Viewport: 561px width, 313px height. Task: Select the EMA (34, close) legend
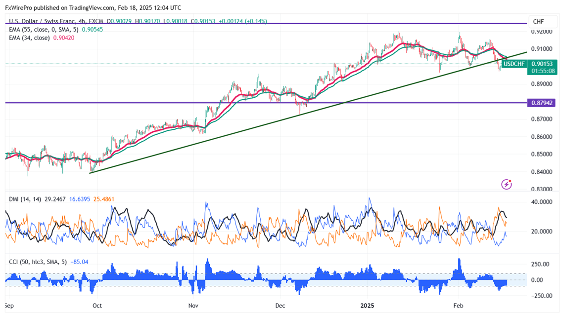(29, 38)
